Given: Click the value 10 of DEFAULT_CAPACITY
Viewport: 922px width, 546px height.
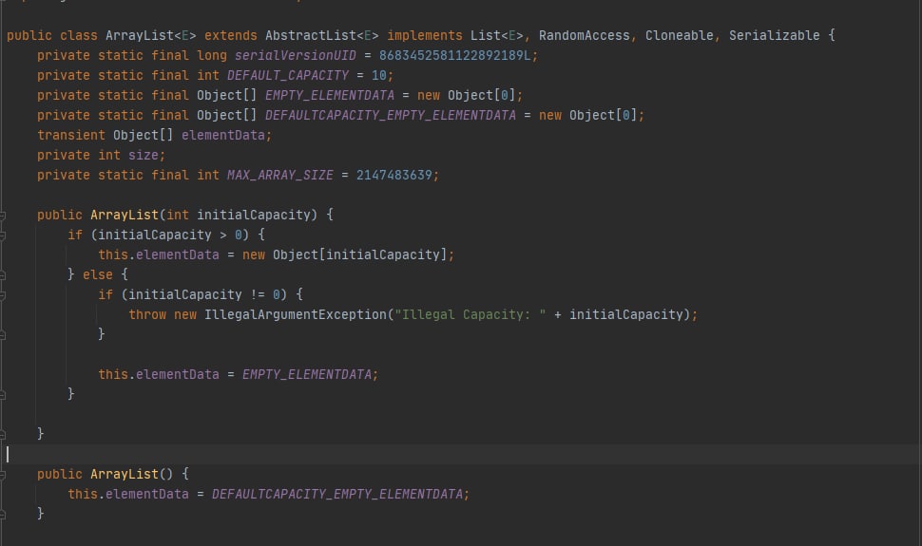Looking at the screenshot, I should (378, 75).
